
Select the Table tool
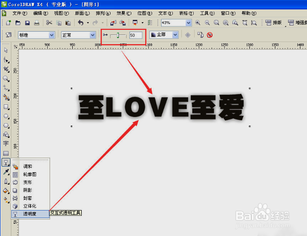(x=6, y=153)
